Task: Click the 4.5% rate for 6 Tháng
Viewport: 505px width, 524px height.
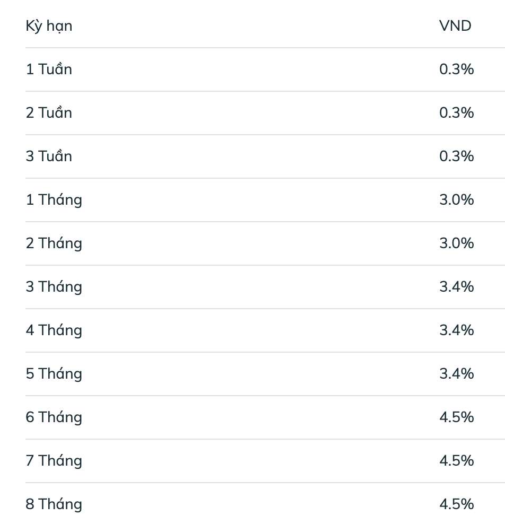Action: tap(456, 417)
